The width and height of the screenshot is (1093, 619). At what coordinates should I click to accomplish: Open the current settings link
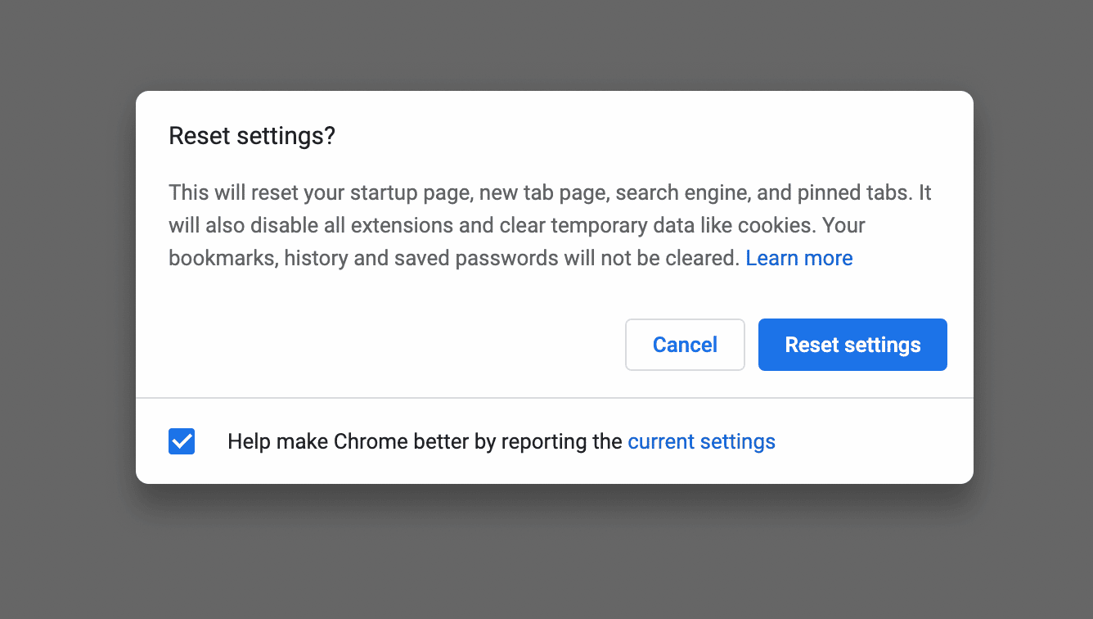[701, 441]
